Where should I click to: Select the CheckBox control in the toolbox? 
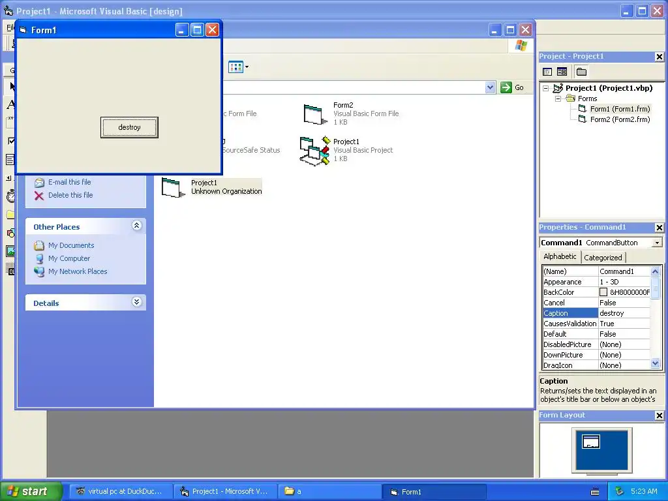11,141
